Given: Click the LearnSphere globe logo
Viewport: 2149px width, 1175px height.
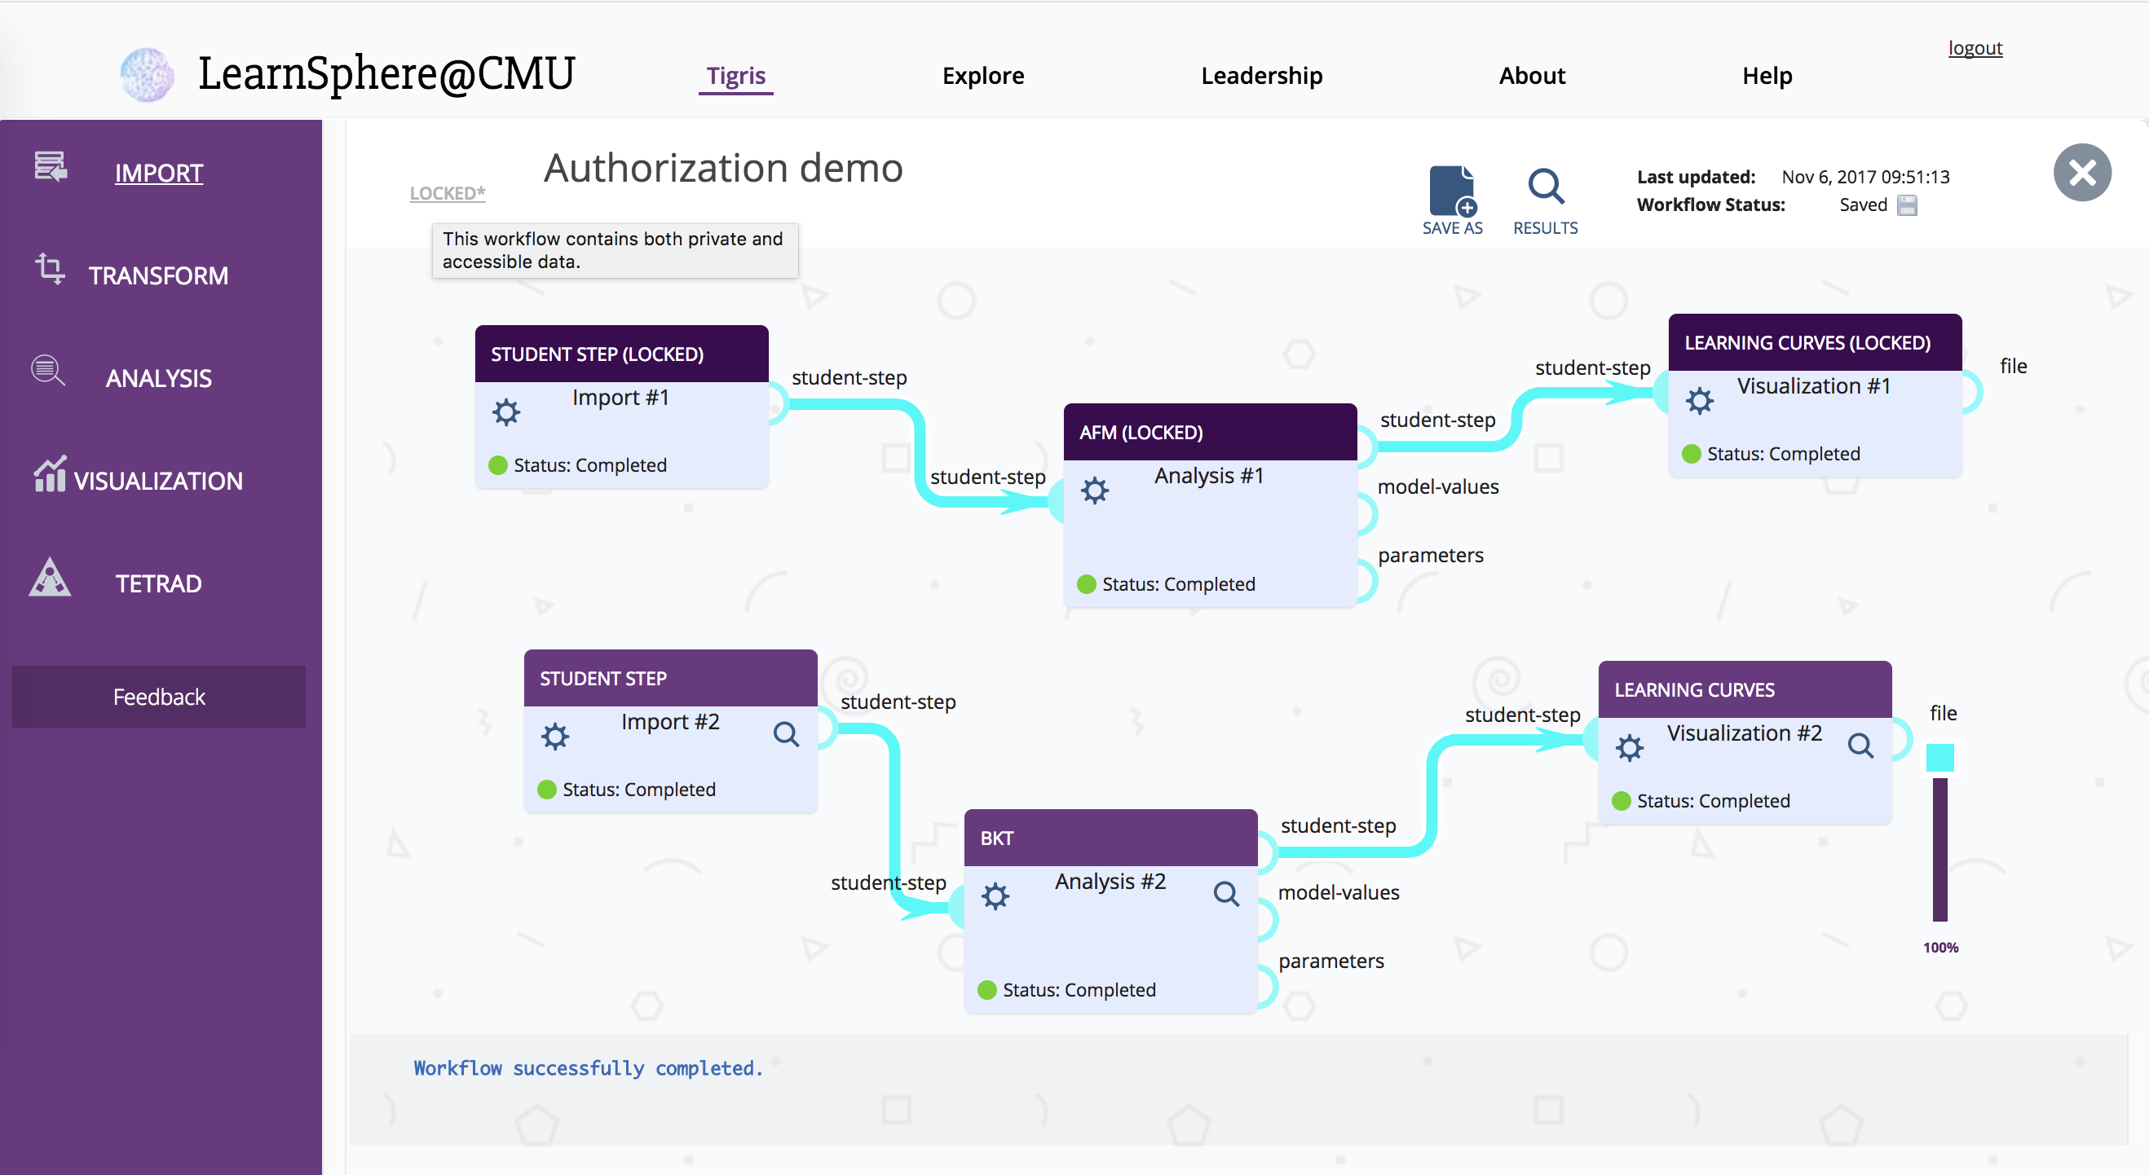Looking at the screenshot, I should pyautogui.click(x=148, y=75).
